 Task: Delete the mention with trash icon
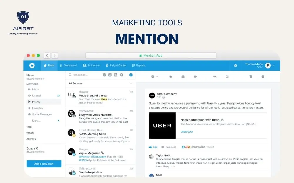(251, 76)
